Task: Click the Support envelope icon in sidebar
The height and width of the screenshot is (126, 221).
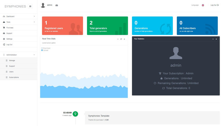Action: (x=4, y=33)
